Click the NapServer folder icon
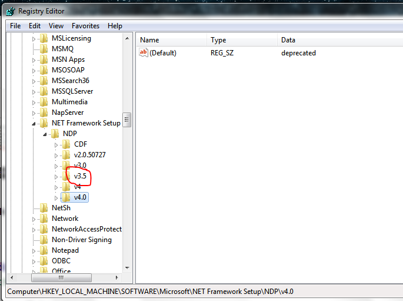Image resolution: width=403 pixels, height=301 pixels. pos(44,113)
